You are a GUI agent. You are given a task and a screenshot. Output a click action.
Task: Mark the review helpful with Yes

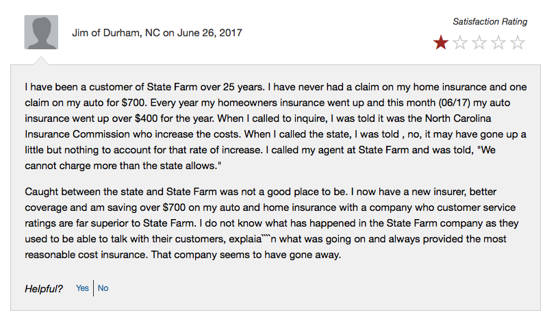point(82,288)
